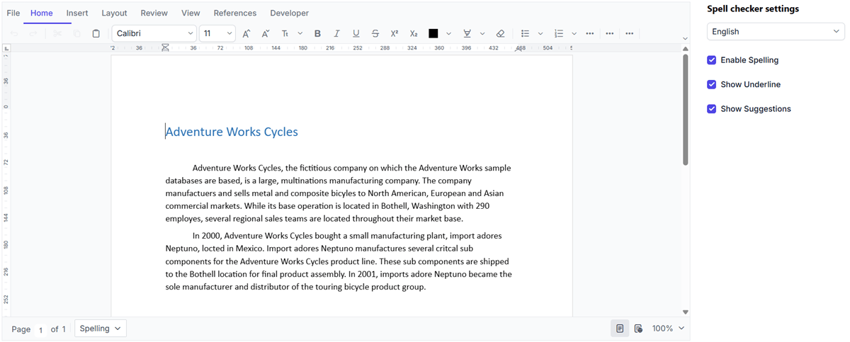Select the Home tab
850x342 pixels.
click(x=42, y=13)
